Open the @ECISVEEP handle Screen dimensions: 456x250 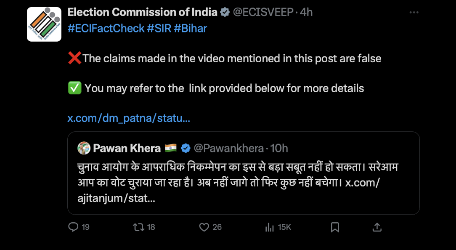pyautogui.click(x=263, y=12)
